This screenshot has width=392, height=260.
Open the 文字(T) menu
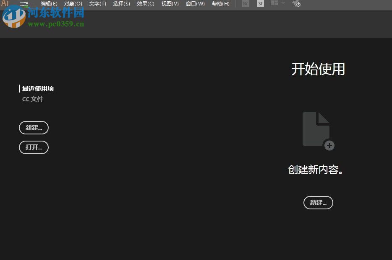point(97,3)
